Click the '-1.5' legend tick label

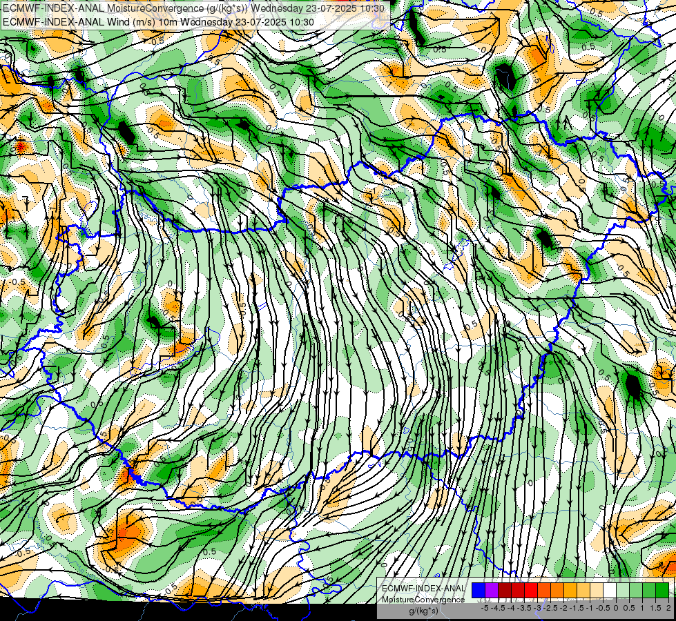(577, 608)
